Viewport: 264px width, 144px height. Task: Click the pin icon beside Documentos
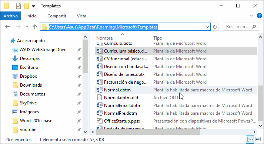pos(79,94)
